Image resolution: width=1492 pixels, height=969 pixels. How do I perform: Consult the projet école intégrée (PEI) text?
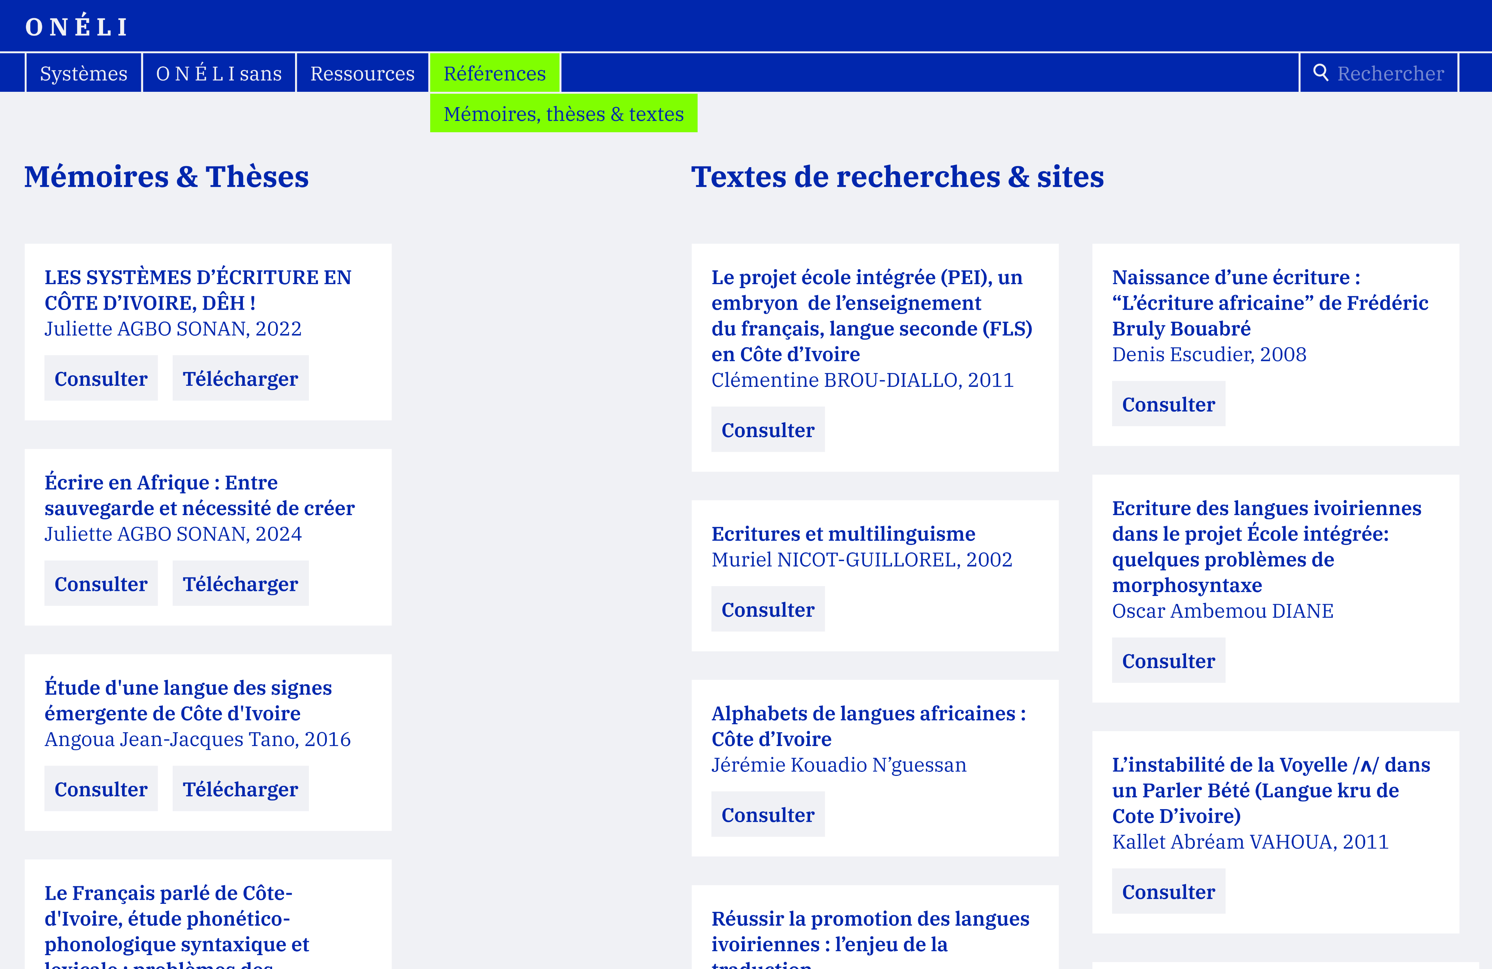768,429
